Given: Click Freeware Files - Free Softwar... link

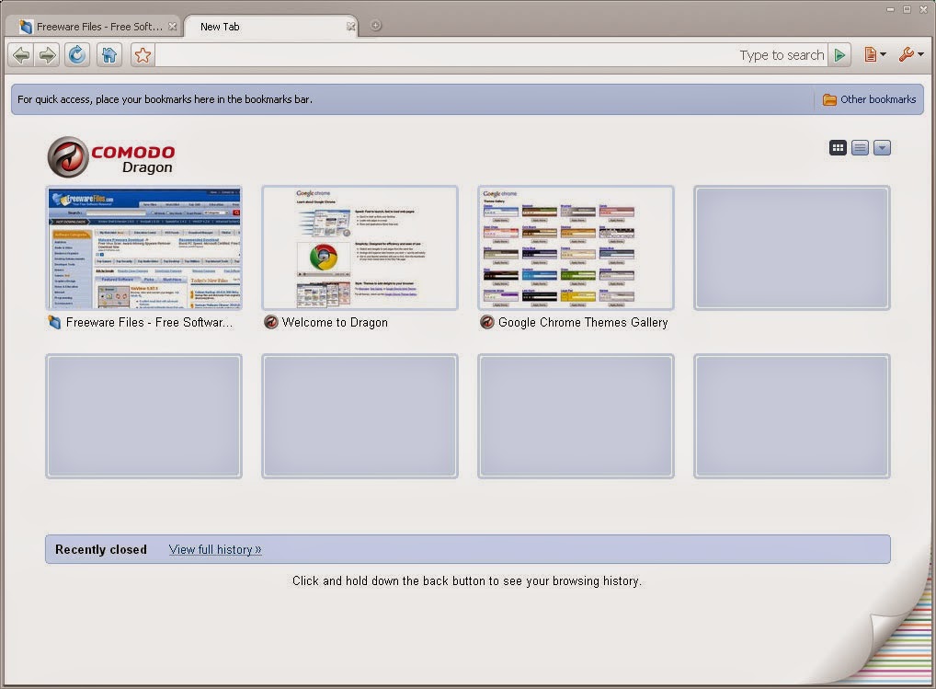Looking at the screenshot, I should point(149,322).
